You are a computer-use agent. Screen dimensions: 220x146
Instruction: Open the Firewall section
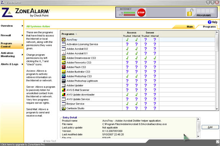pyautogui.click(x=6, y=36)
